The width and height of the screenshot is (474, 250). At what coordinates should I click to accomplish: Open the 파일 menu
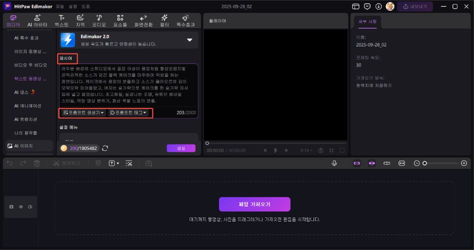[x=60, y=6]
